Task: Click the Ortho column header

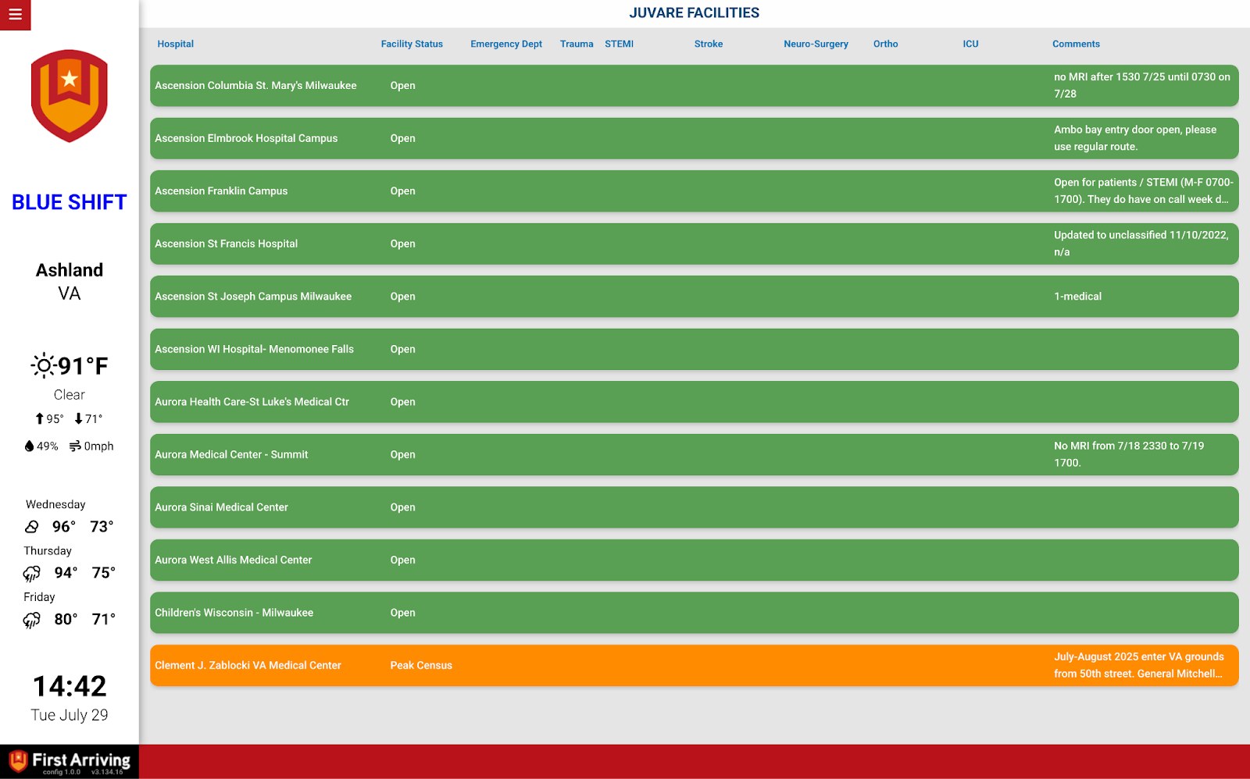Action: 885,44
